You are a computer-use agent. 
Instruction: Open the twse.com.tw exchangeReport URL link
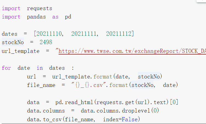(132, 51)
